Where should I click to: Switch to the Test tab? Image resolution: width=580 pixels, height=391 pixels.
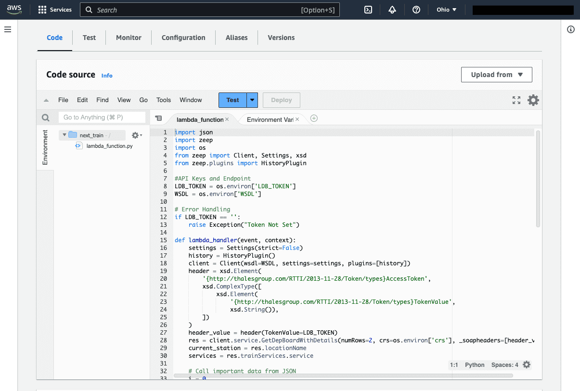pos(89,38)
